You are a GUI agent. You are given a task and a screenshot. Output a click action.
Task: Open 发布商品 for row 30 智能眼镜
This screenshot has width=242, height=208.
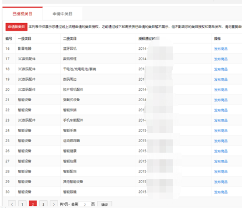click(221, 192)
